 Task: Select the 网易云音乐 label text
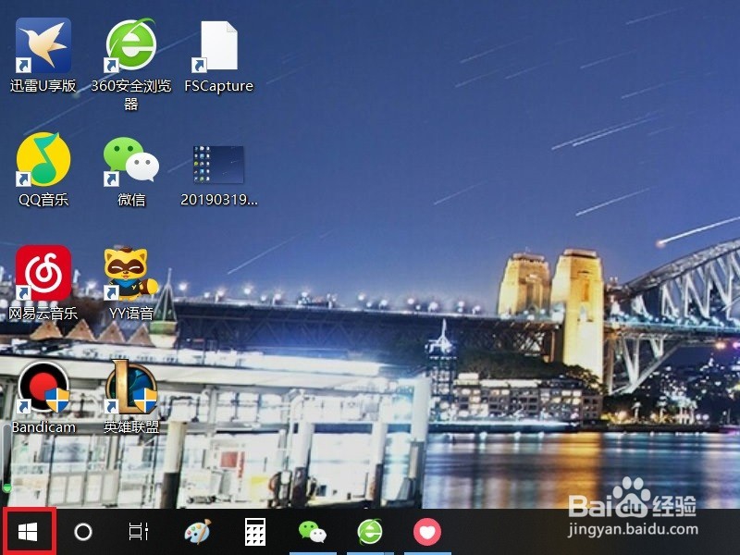click(x=43, y=313)
